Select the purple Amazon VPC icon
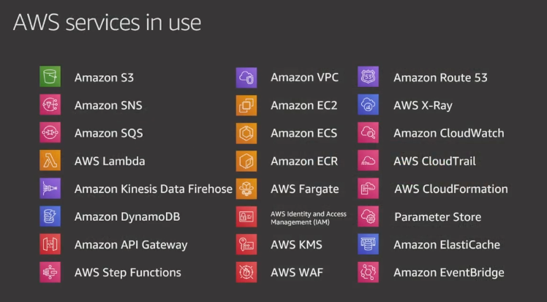Viewport: 547px width, 302px height. 246,78
